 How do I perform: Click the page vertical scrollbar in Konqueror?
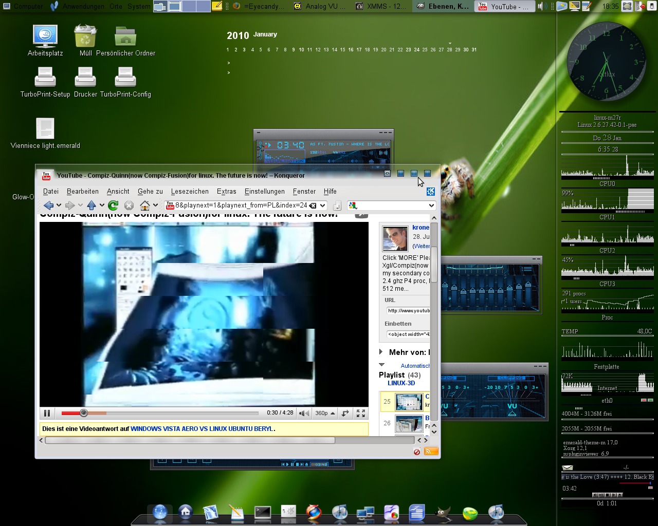pos(434,265)
